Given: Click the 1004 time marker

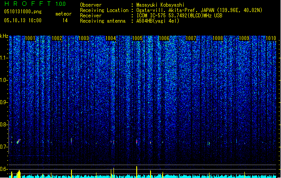Looking at the screenshot, I should click(x=111, y=38).
